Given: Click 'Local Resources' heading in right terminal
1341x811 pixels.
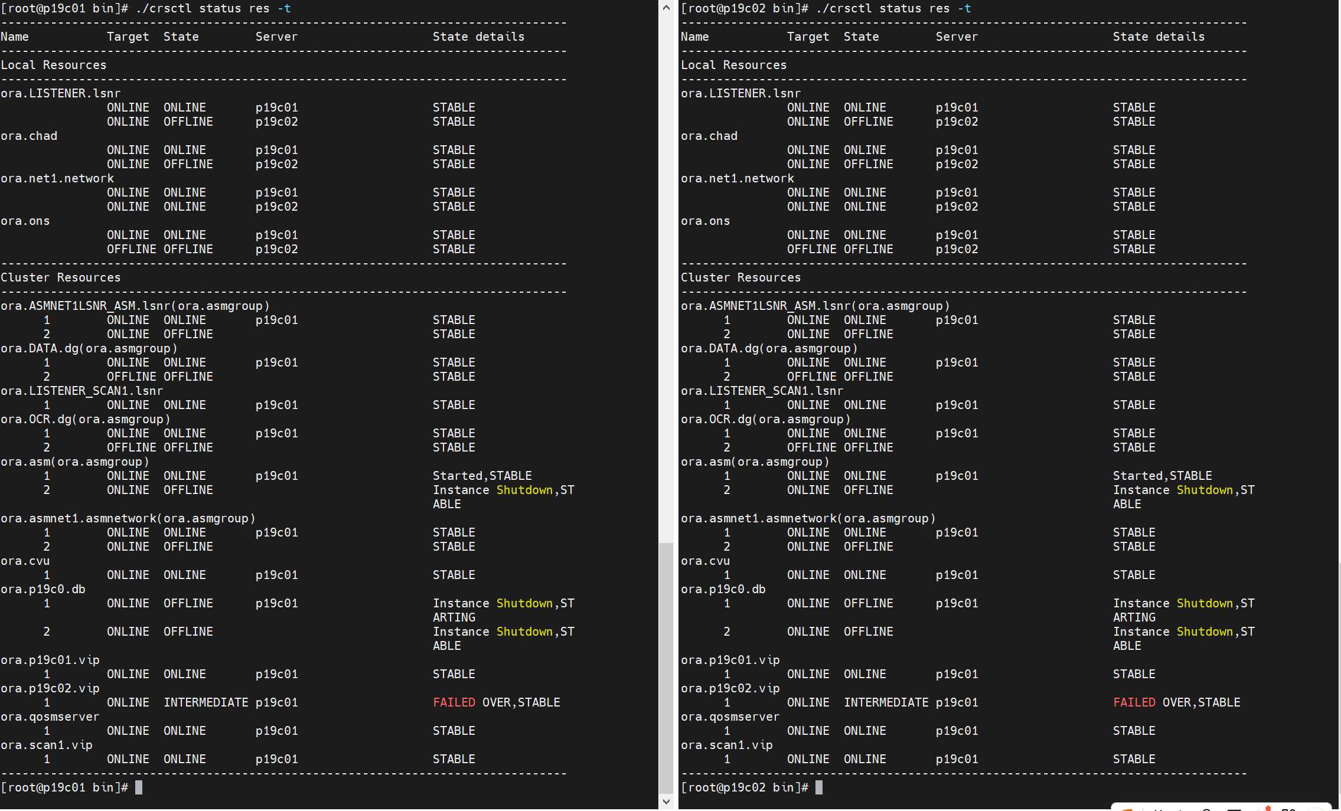Looking at the screenshot, I should pos(733,65).
